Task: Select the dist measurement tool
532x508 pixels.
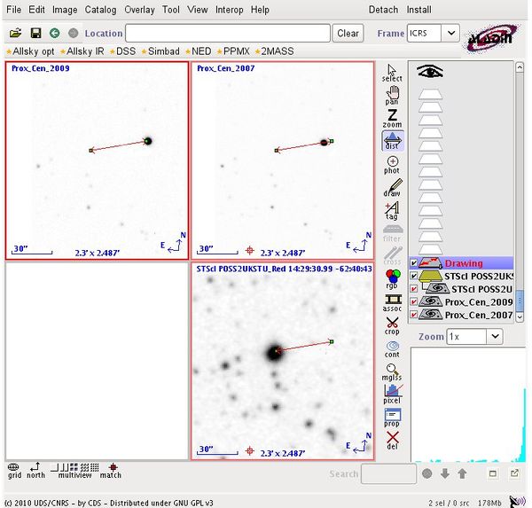Action: pyautogui.click(x=392, y=140)
